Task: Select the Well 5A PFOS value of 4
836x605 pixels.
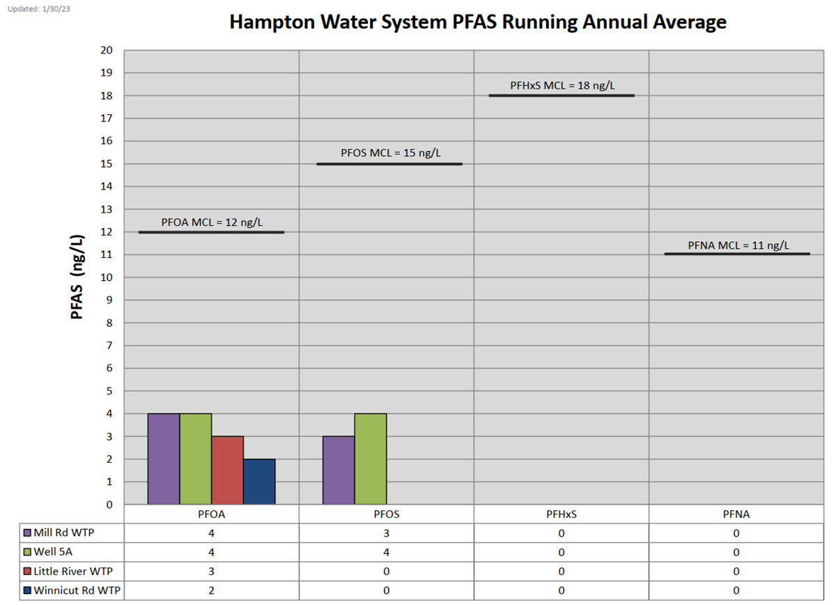Action: 387,552
